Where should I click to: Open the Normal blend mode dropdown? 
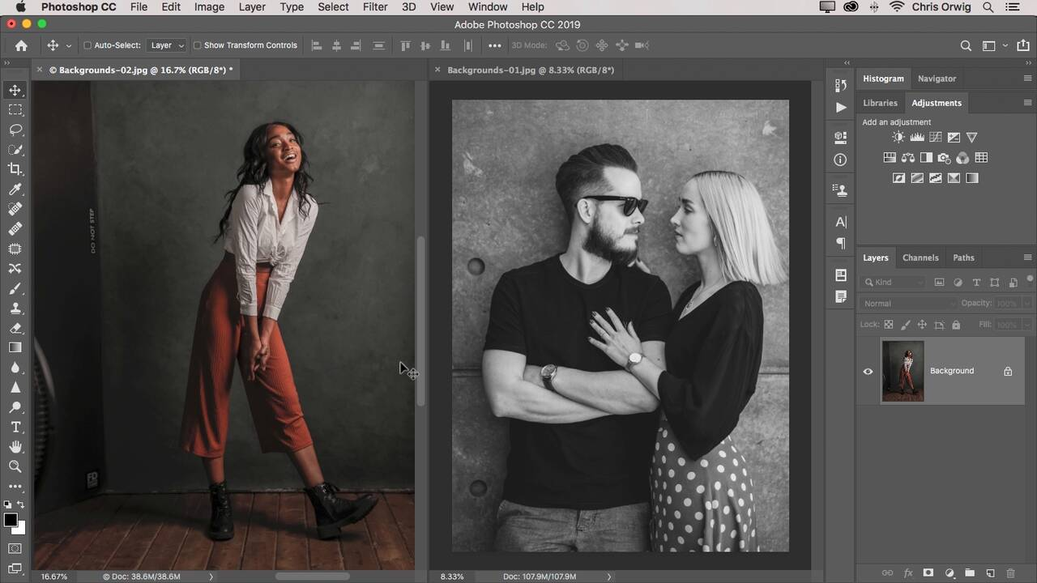907,304
